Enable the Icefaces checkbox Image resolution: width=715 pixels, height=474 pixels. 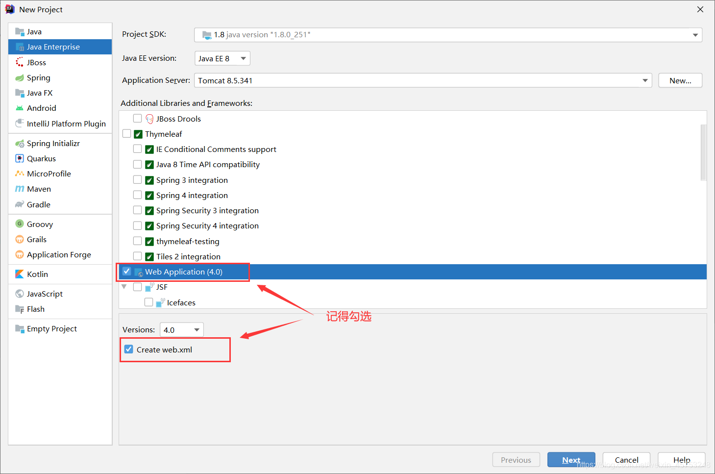[x=149, y=302]
